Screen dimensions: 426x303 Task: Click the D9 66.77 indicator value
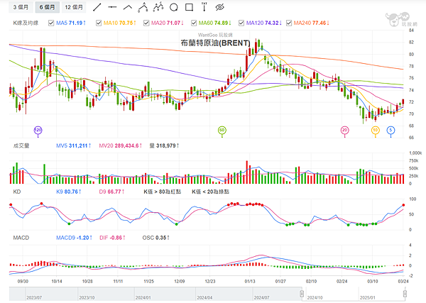point(111,192)
